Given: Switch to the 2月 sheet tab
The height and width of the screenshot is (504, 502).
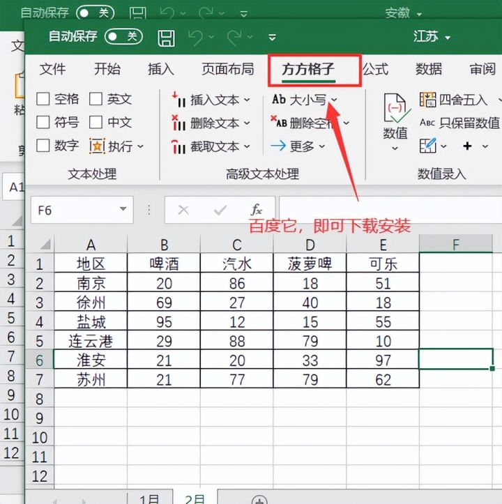Looking at the screenshot, I should click(x=195, y=498).
